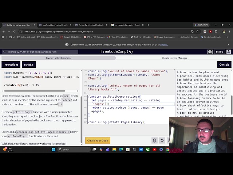Image resolution: width=233 pixels, height=175 pixels.
Task: Toggle the Console panel button
Action: point(224,65)
